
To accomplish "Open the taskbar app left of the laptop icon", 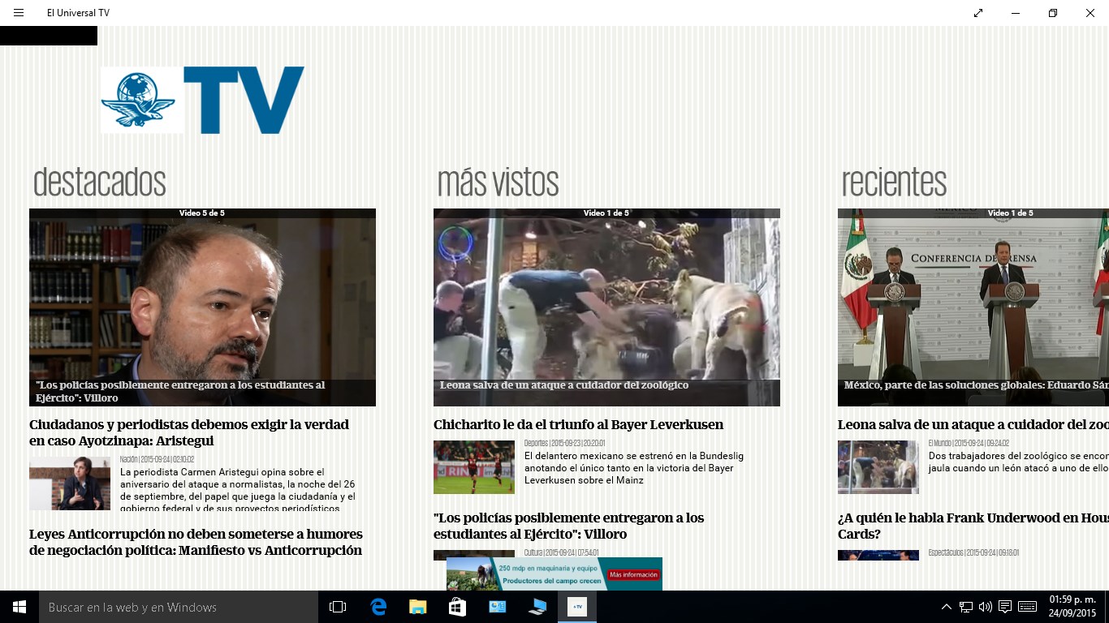I will coord(497,607).
